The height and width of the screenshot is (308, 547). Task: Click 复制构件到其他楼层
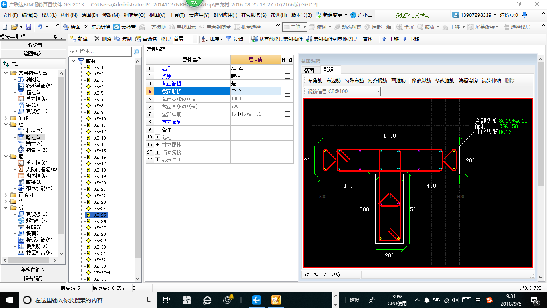pyautogui.click(x=331, y=39)
